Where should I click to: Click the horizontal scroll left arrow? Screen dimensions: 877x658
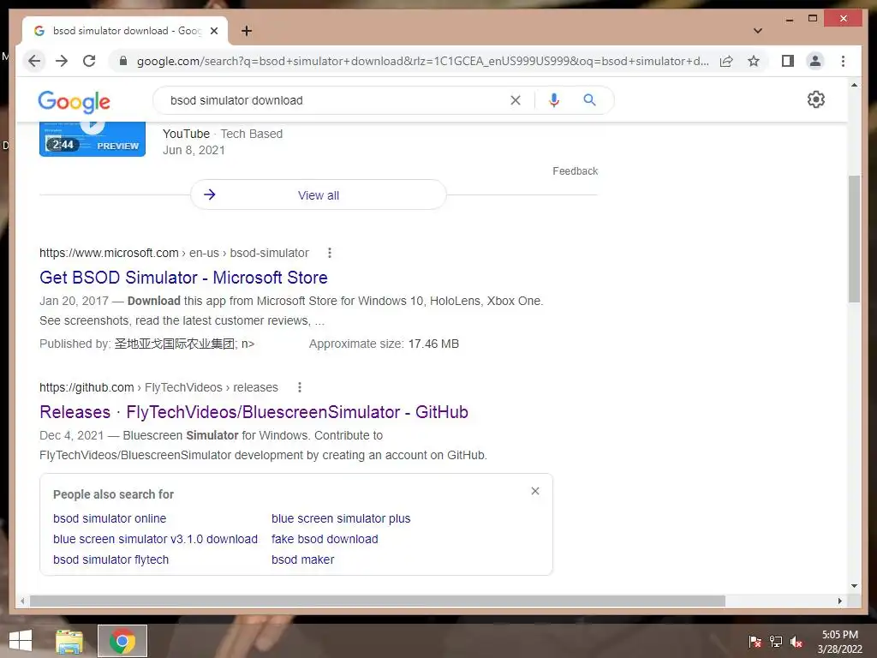tap(22, 601)
